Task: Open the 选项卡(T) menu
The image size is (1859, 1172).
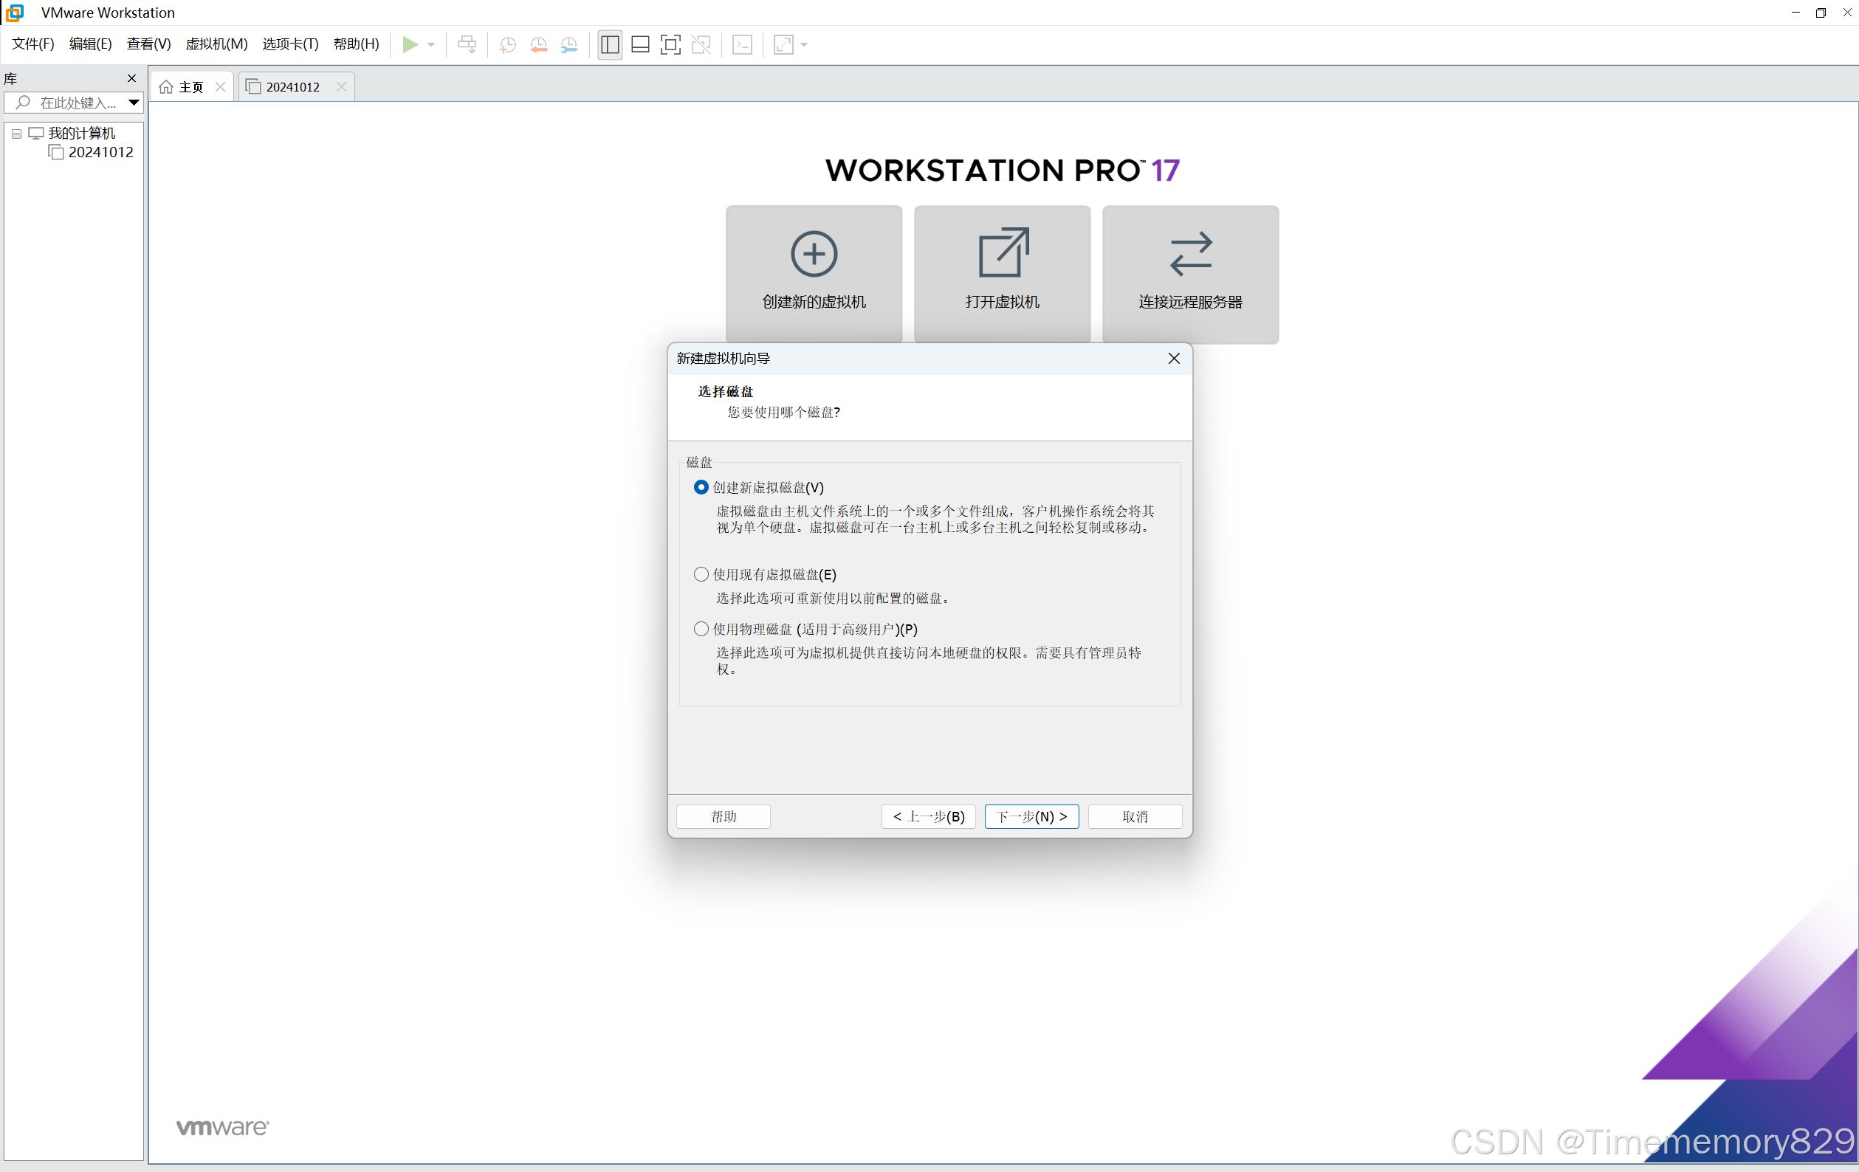Action: point(290,44)
